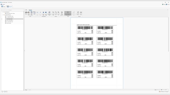Click the barcode label priced $4.00
This screenshot has height=95, width=170.
[x=105, y=63]
